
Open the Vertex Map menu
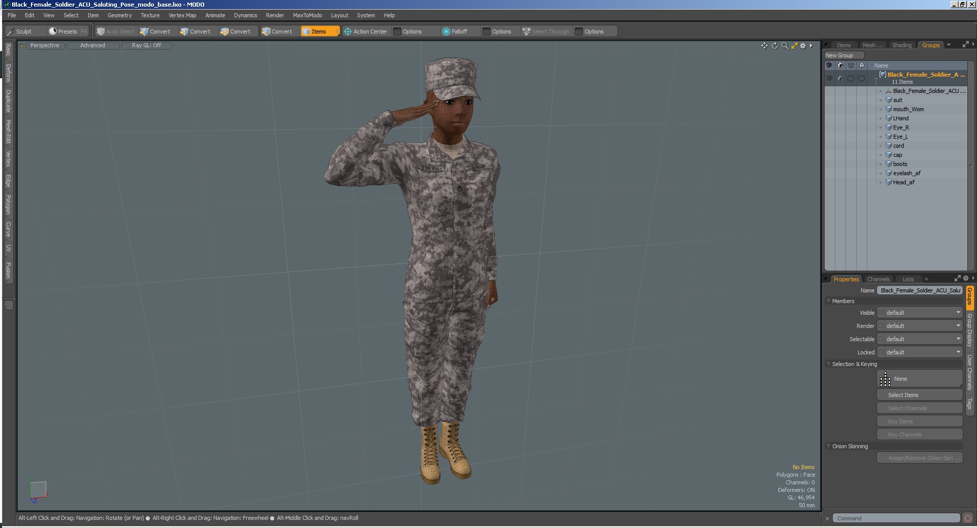coord(182,15)
